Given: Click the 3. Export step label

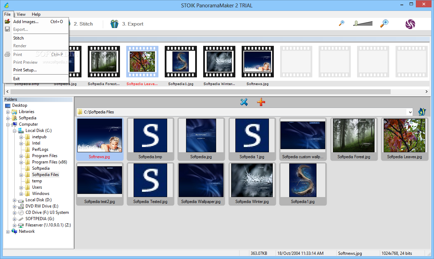Looking at the screenshot, I should 133,24.
